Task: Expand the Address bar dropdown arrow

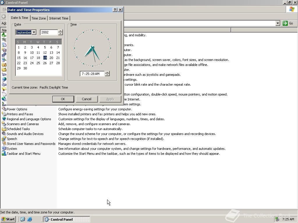Action: [x=278, y=23]
